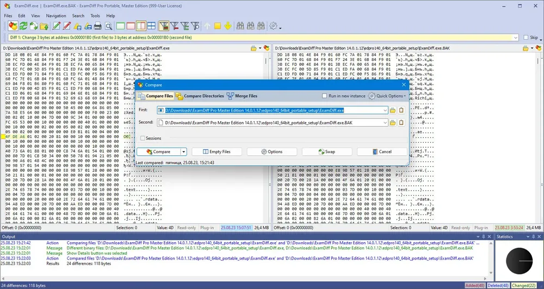Paste clipboard path into Second field icon
This screenshot has height=289, width=544.
click(401, 123)
